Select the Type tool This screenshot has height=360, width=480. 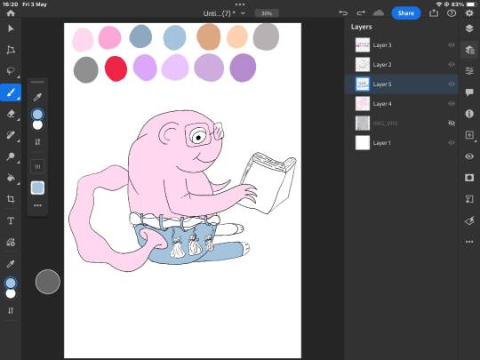coord(11,220)
